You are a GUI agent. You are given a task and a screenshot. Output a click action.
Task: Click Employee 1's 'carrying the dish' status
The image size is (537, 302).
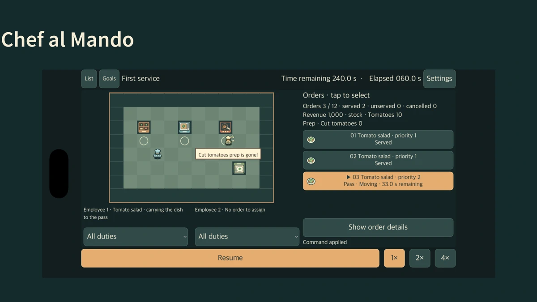click(x=133, y=213)
